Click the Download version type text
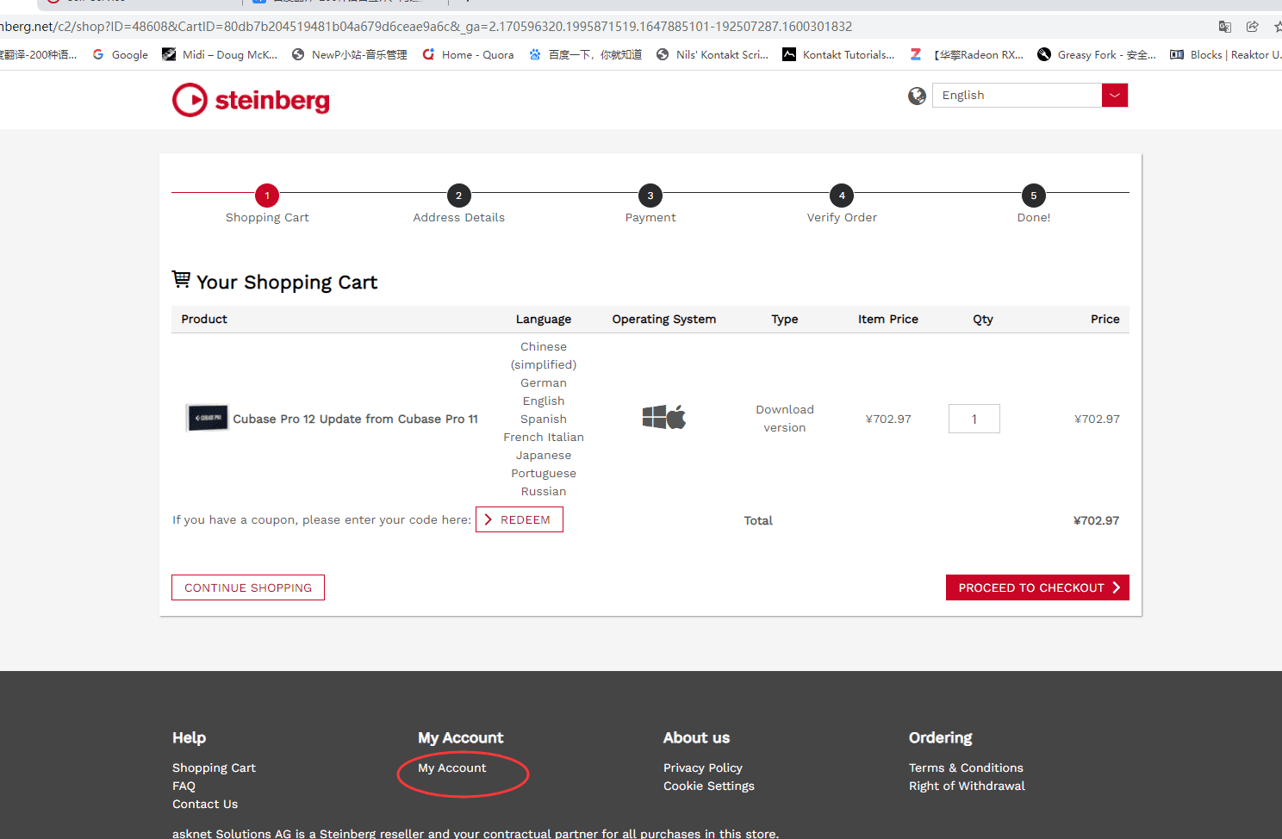Image resolution: width=1282 pixels, height=839 pixels. [785, 419]
